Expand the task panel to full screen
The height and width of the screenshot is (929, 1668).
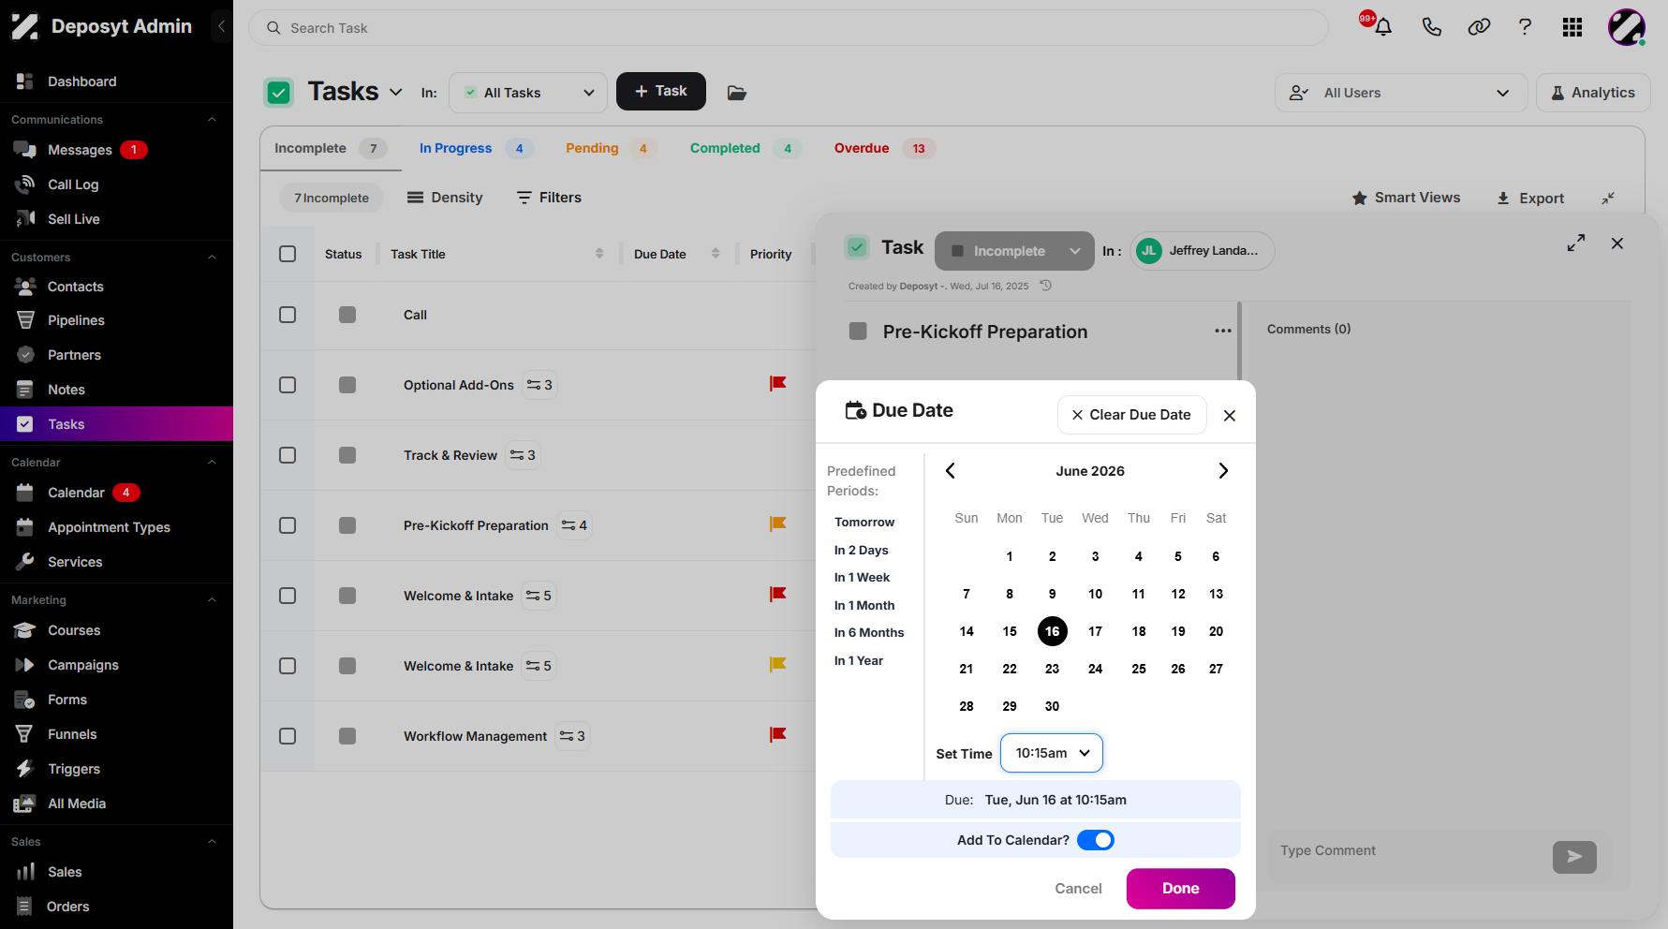[x=1576, y=243]
